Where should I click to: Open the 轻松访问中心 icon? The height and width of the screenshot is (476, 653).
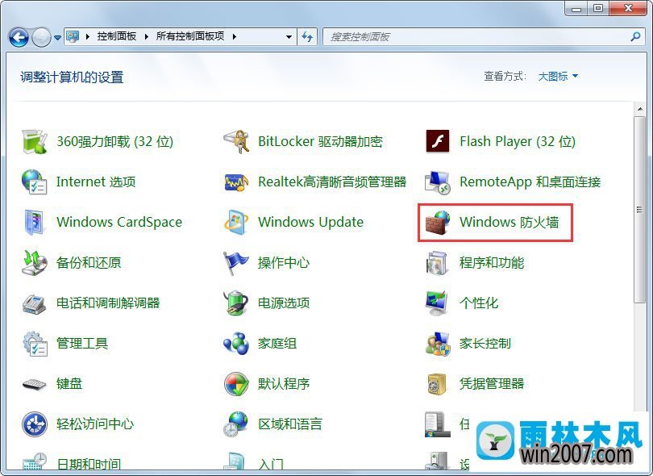pos(34,424)
